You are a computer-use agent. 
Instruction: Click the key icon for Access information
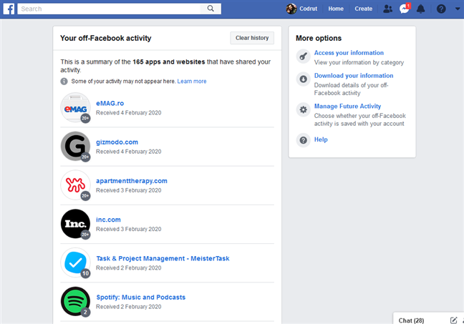(303, 57)
